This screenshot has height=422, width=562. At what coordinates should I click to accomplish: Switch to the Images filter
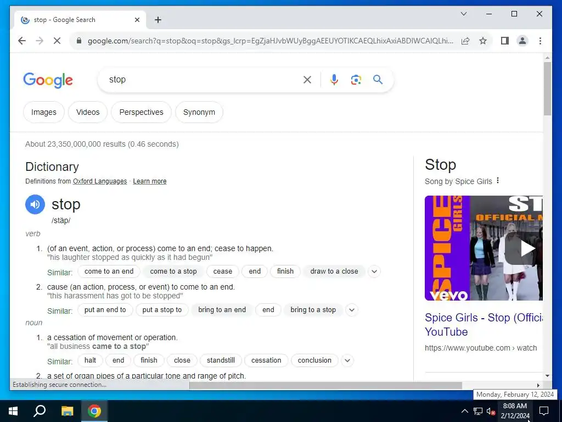[44, 112]
